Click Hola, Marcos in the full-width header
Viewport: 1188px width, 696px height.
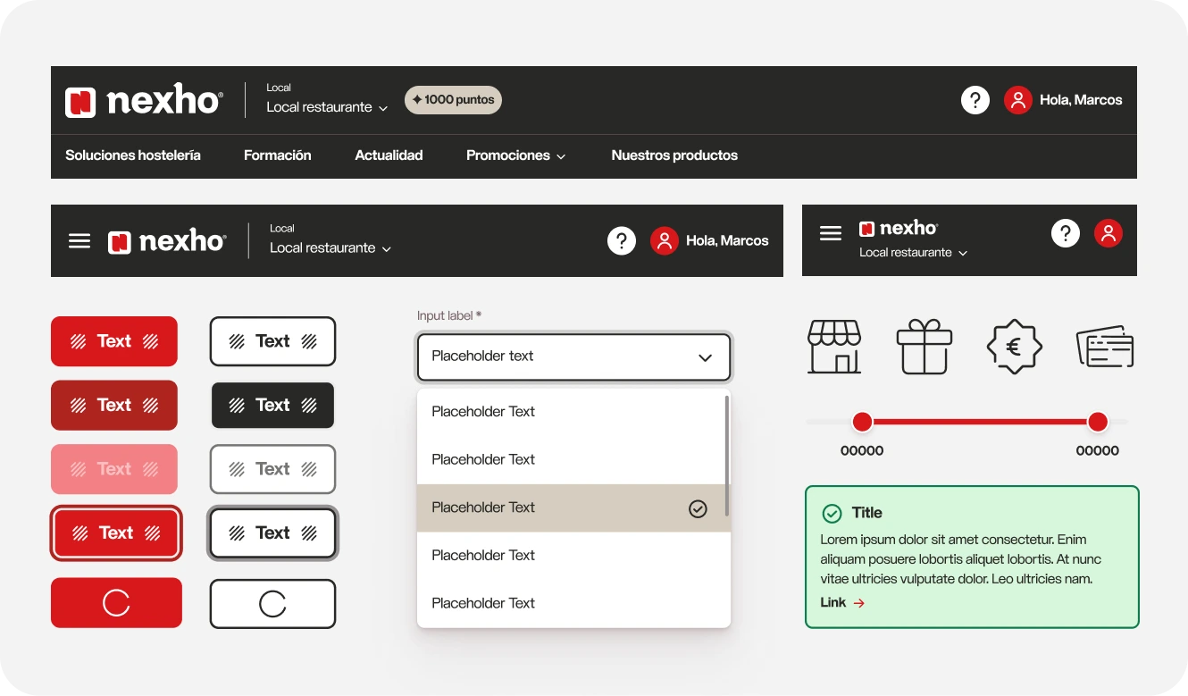[1081, 100]
